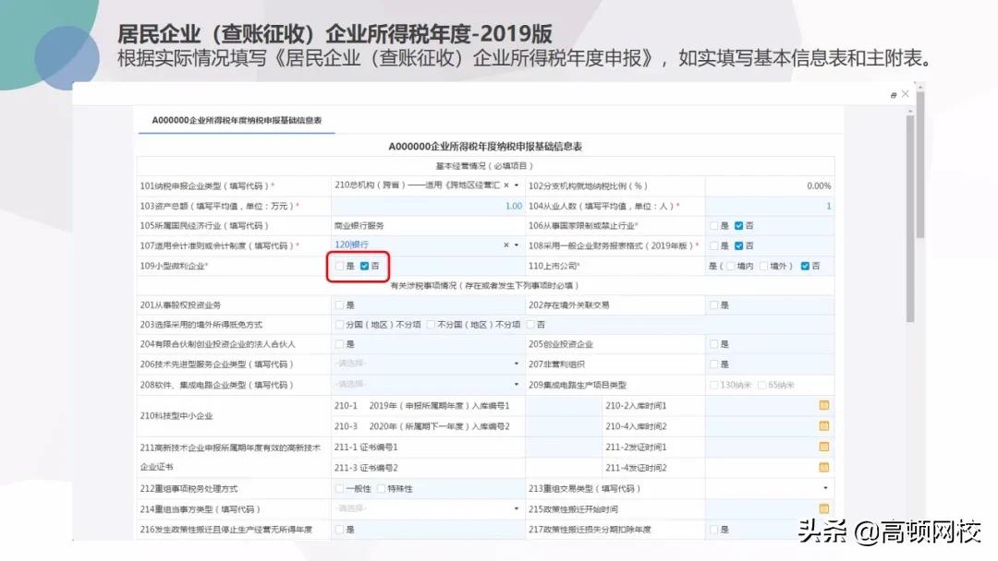This screenshot has height=561, width=998.
Task: Open the calendar for 211-4发证时间2
Action: (x=822, y=467)
